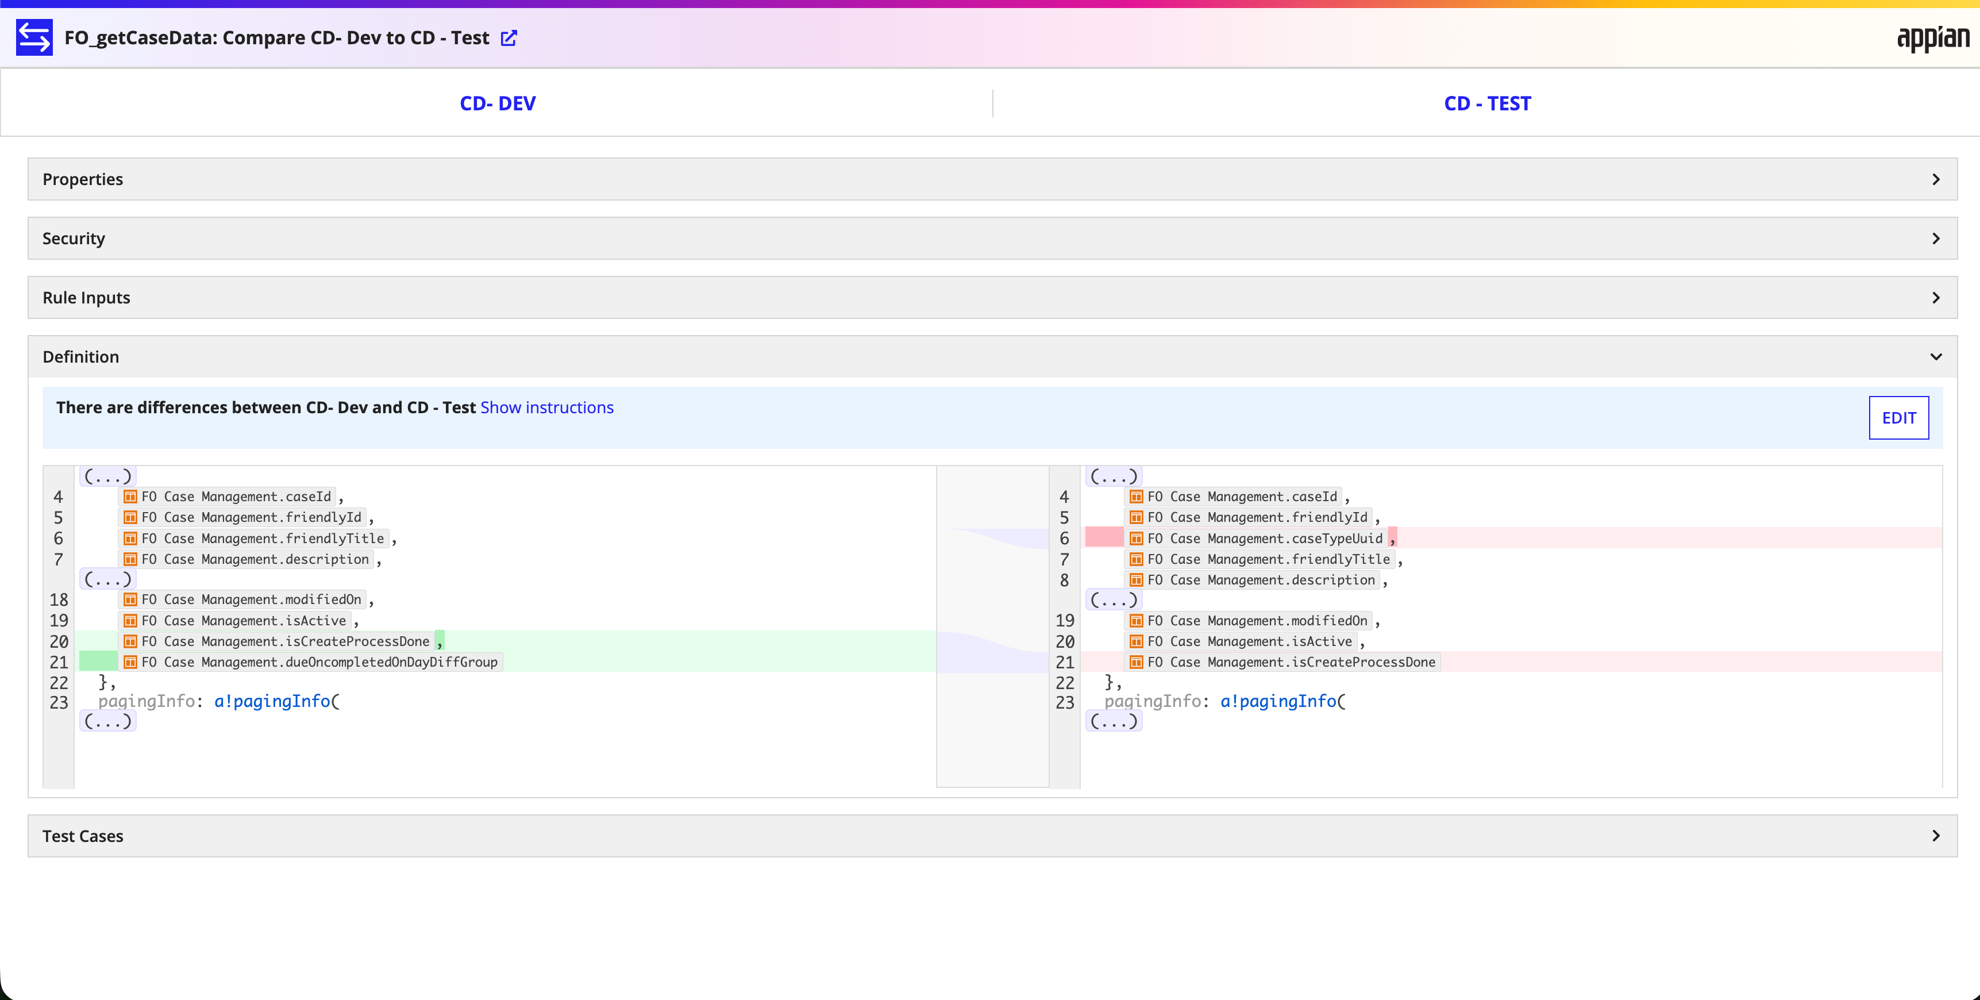Click record field icon for description in CD-Test
The width and height of the screenshot is (1980, 1000).
[x=1136, y=579]
